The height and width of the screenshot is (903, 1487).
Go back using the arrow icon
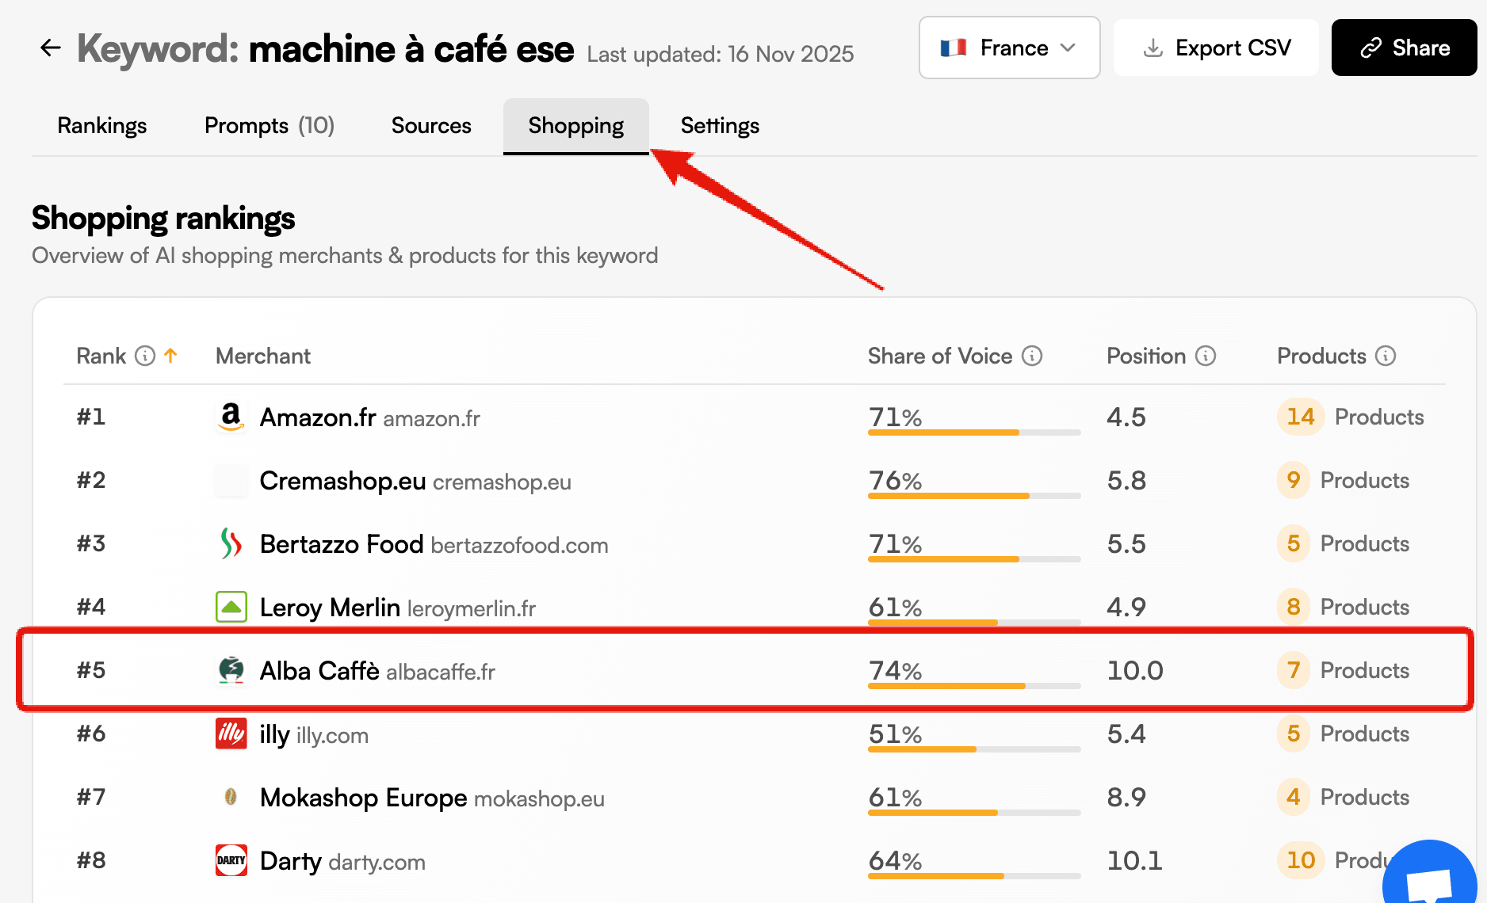pyautogui.click(x=50, y=48)
